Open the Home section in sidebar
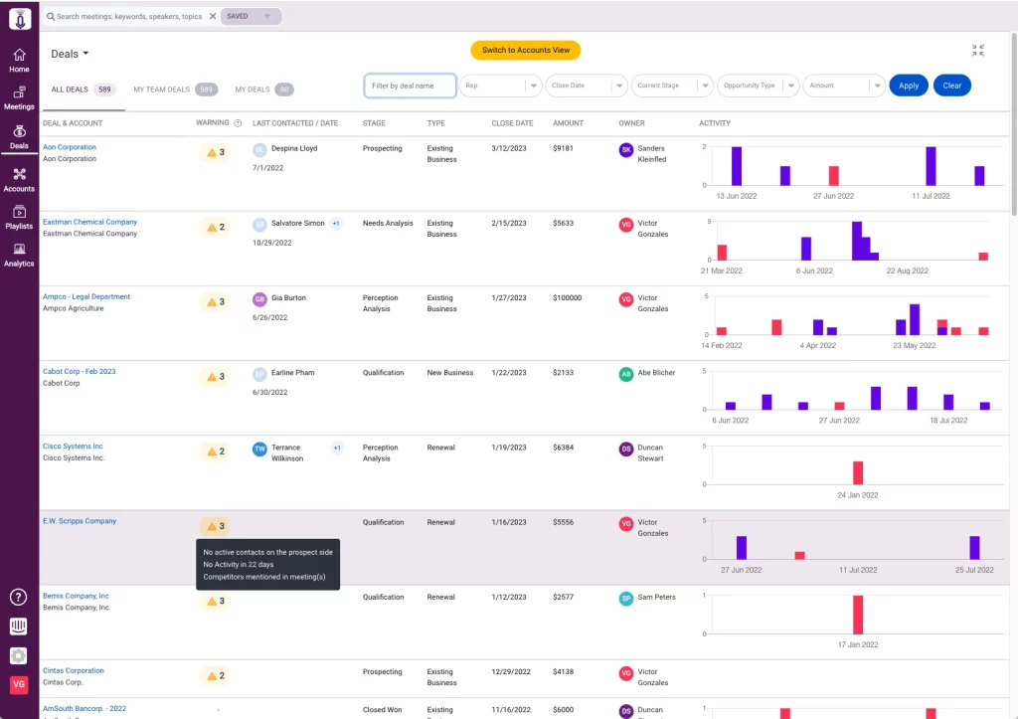 [x=19, y=61]
